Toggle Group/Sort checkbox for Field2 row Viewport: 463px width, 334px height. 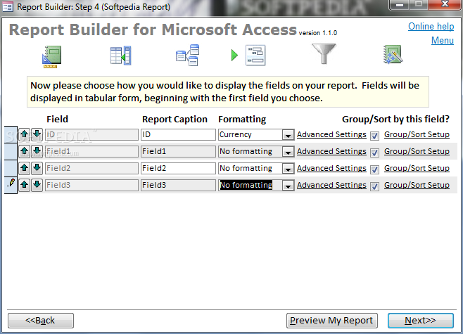coord(375,169)
